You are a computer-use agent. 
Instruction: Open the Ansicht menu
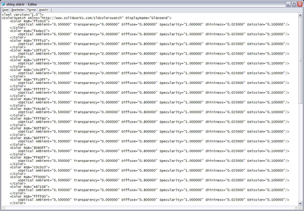point(43,10)
